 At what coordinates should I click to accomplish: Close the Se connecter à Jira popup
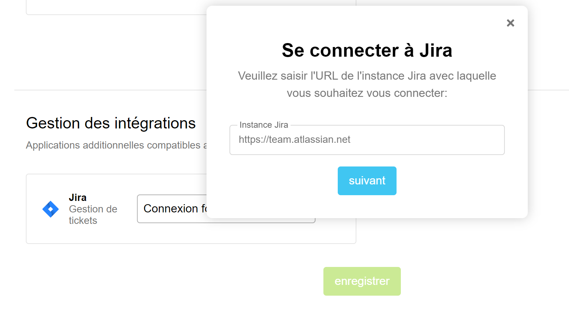pyautogui.click(x=510, y=23)
